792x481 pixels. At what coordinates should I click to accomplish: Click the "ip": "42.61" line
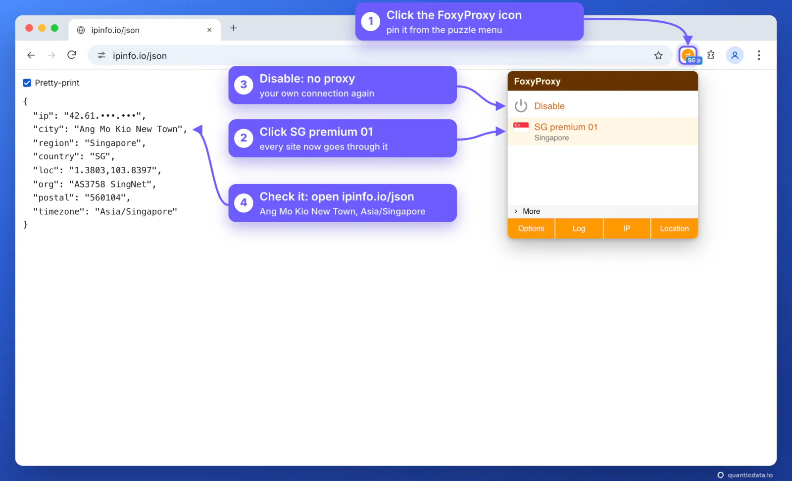tap(89, 116)
